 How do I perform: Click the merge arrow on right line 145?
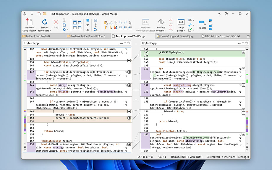tap(243, 52)
